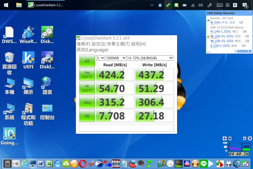Select the I: [240-E_SDD] drive link
Viewport: 253px width, 169px height.
[220, 46]
